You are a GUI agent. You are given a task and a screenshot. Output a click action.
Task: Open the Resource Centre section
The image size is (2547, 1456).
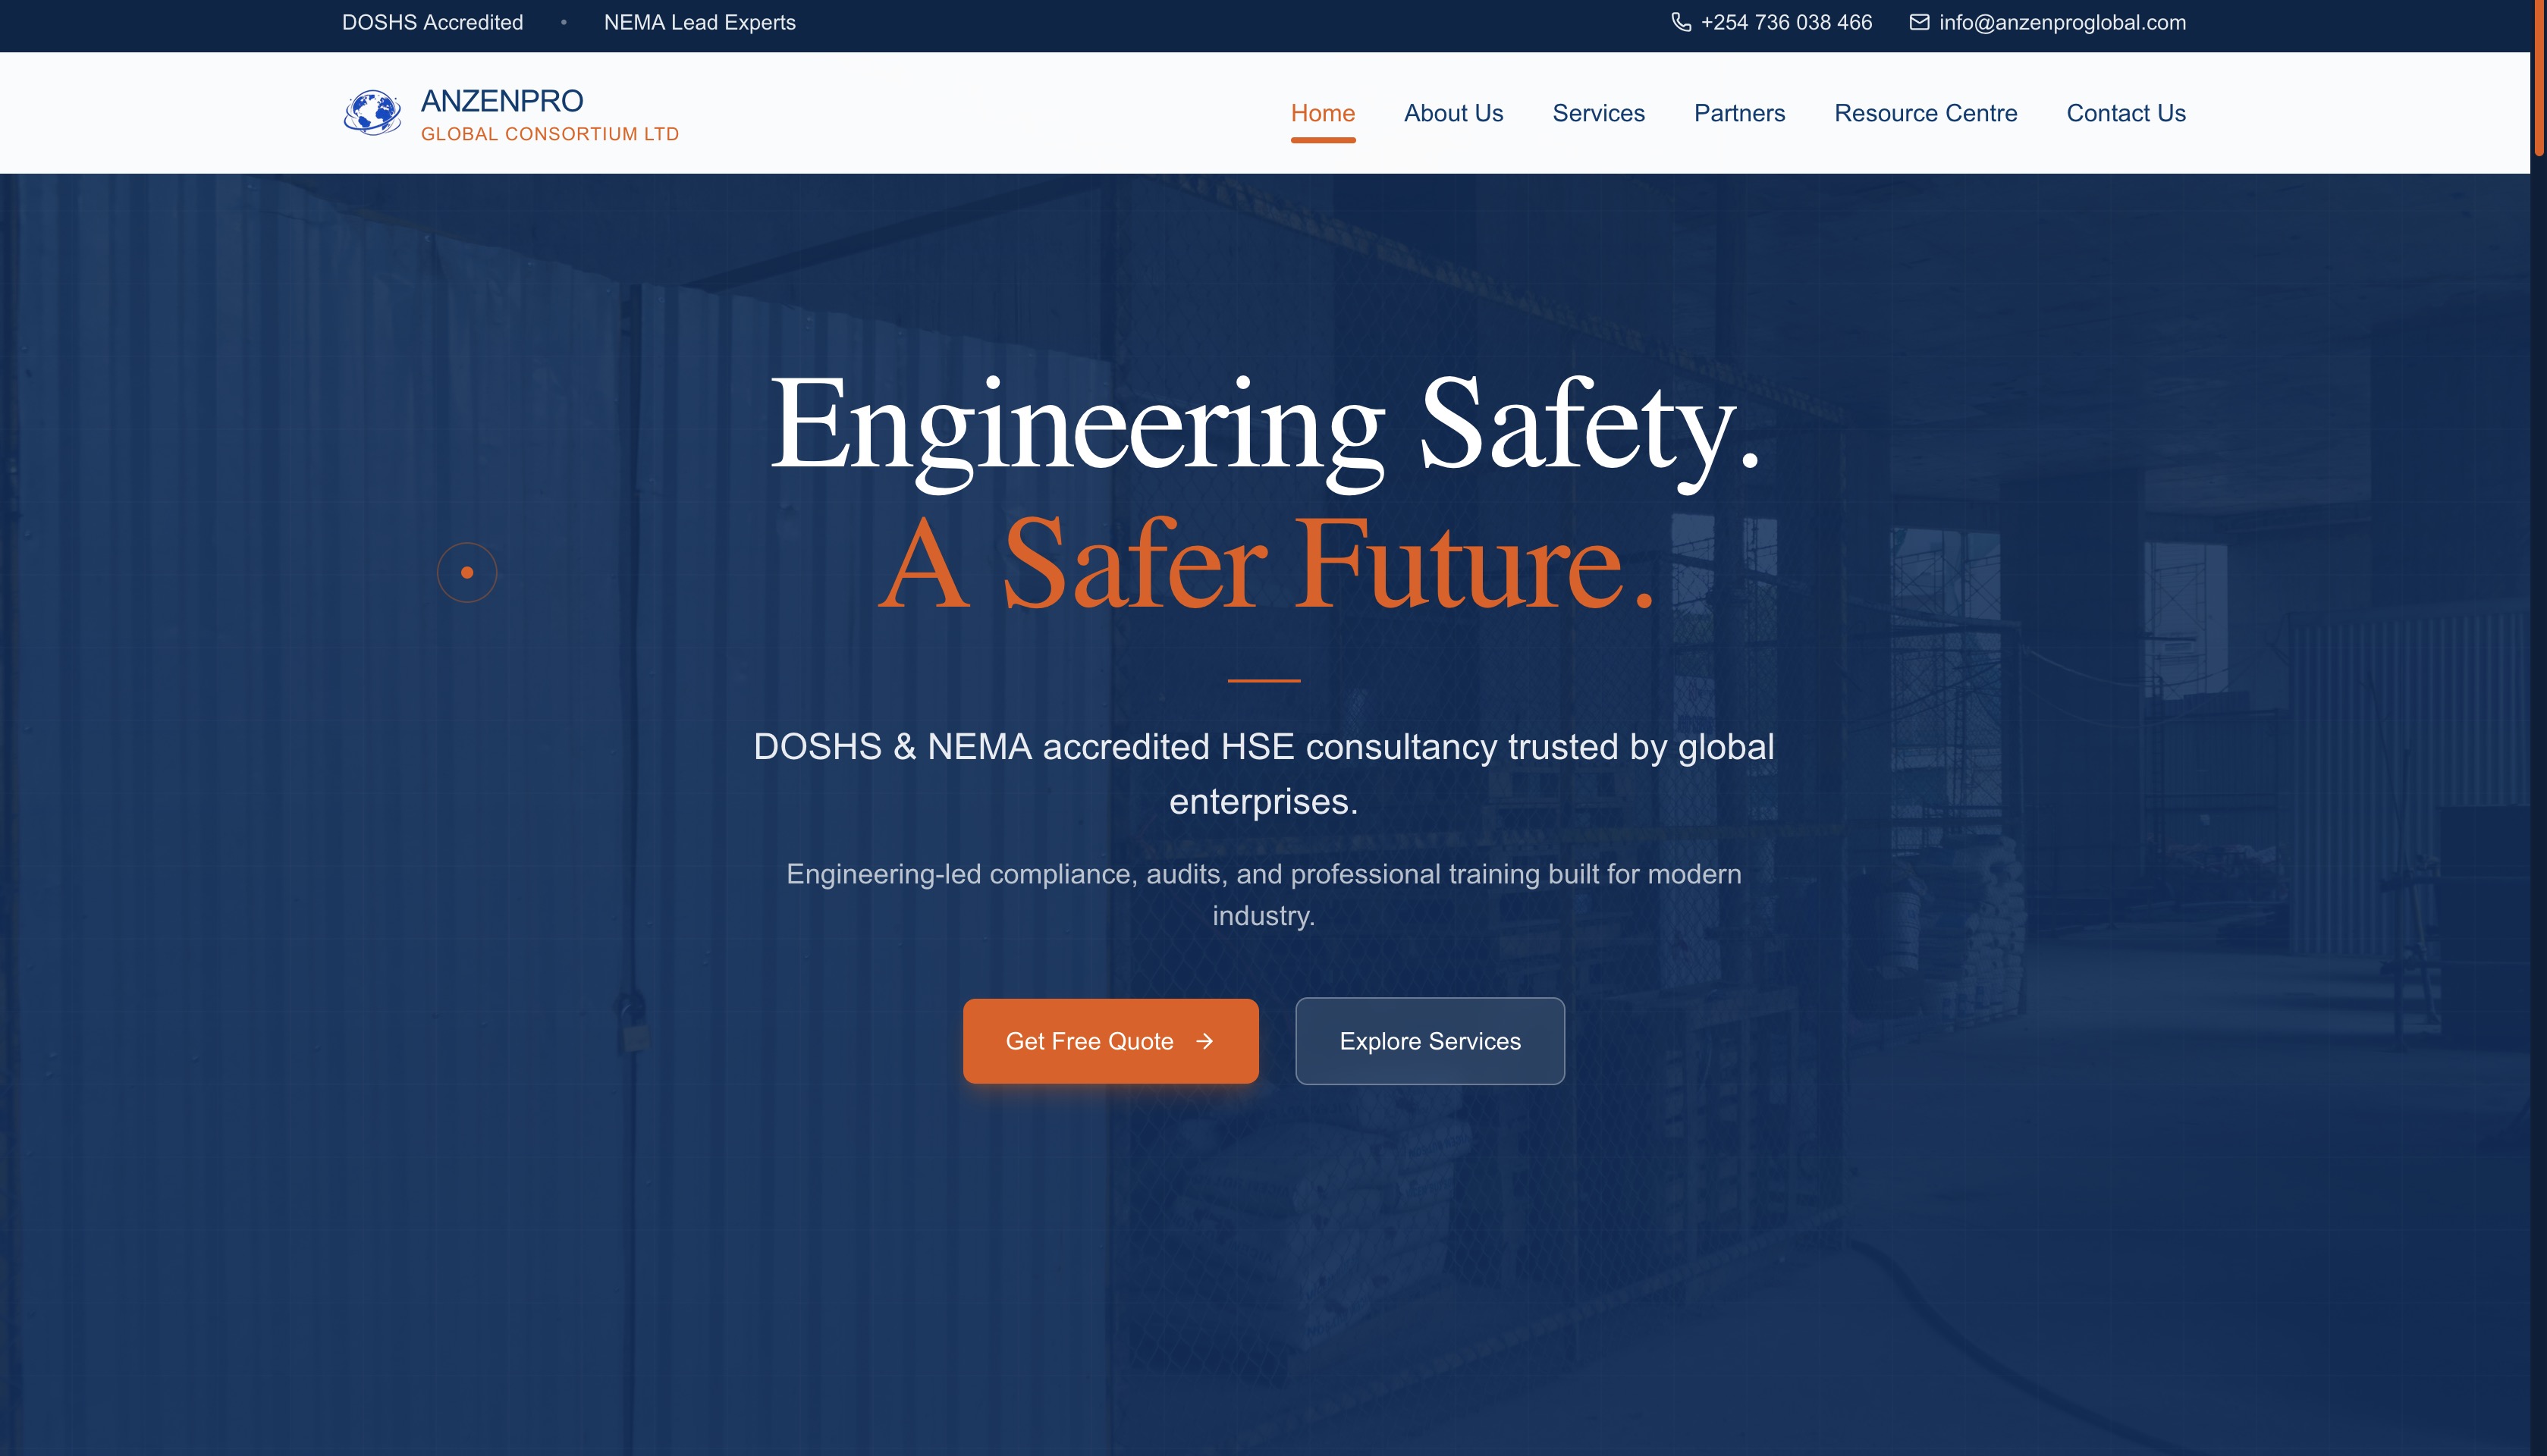point(1925,113)
